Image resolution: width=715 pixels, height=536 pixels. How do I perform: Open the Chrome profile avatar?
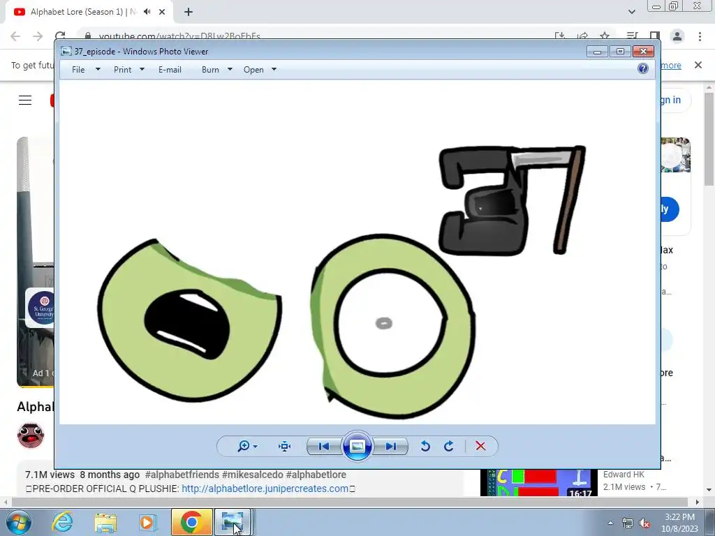tap(677, 36)
